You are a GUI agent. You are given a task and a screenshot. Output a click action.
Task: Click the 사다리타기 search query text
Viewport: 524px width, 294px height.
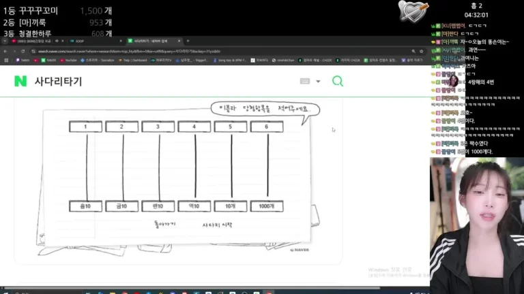(58, 82)
